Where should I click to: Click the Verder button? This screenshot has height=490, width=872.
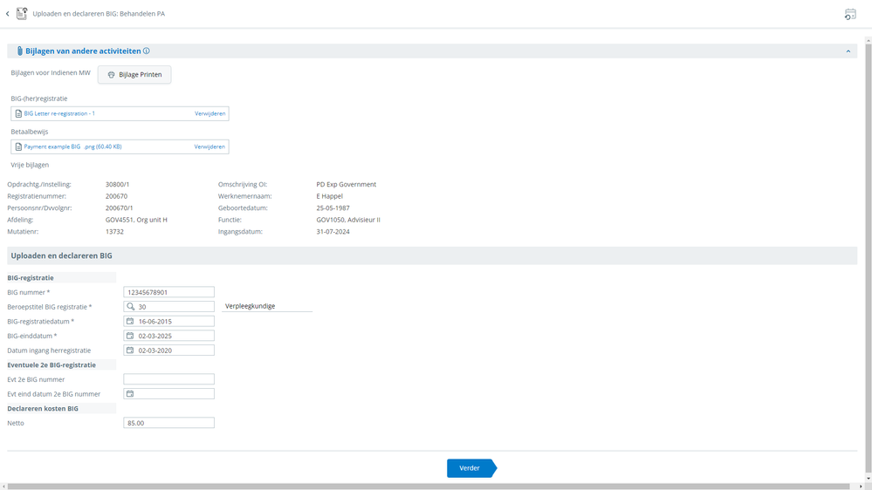click(471, 468)
